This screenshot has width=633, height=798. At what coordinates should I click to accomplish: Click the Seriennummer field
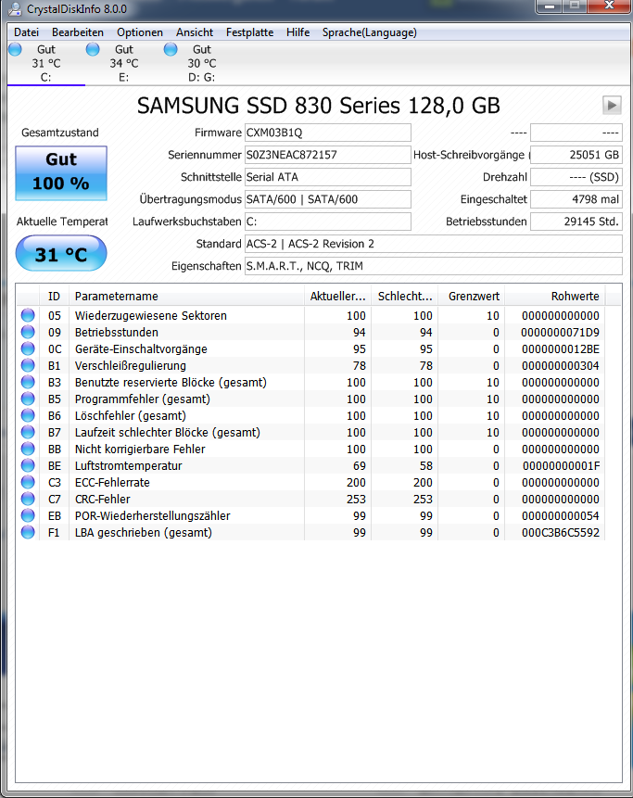point(328,155)
